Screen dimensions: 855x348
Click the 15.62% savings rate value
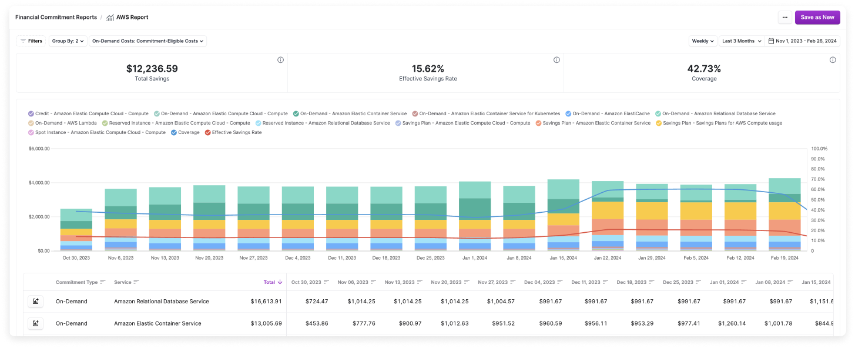pos(428,69)
